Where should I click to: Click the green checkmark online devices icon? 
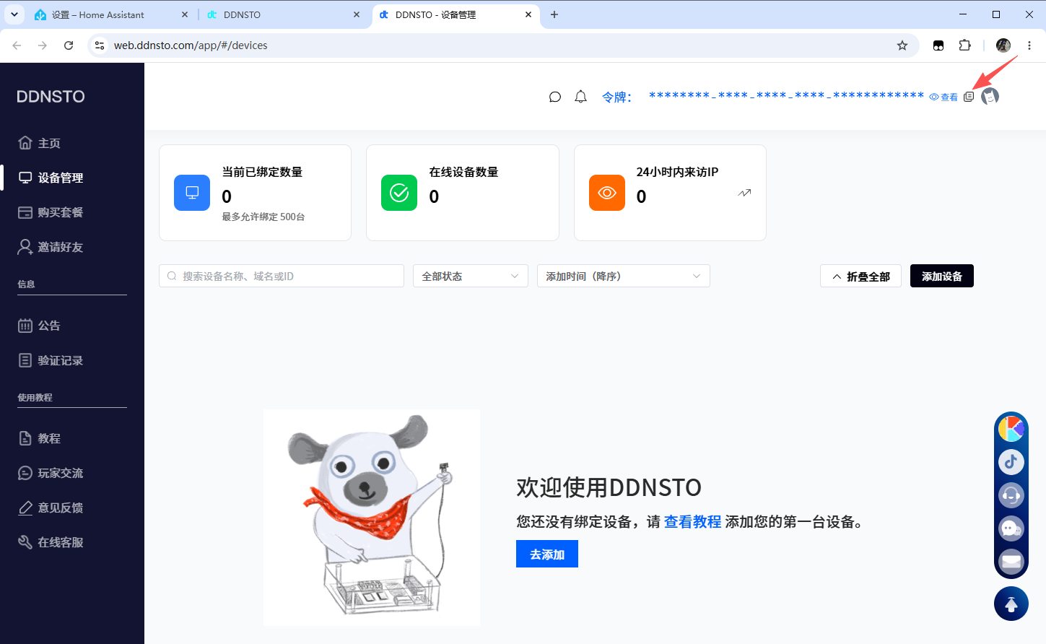(x=399, y=193)
